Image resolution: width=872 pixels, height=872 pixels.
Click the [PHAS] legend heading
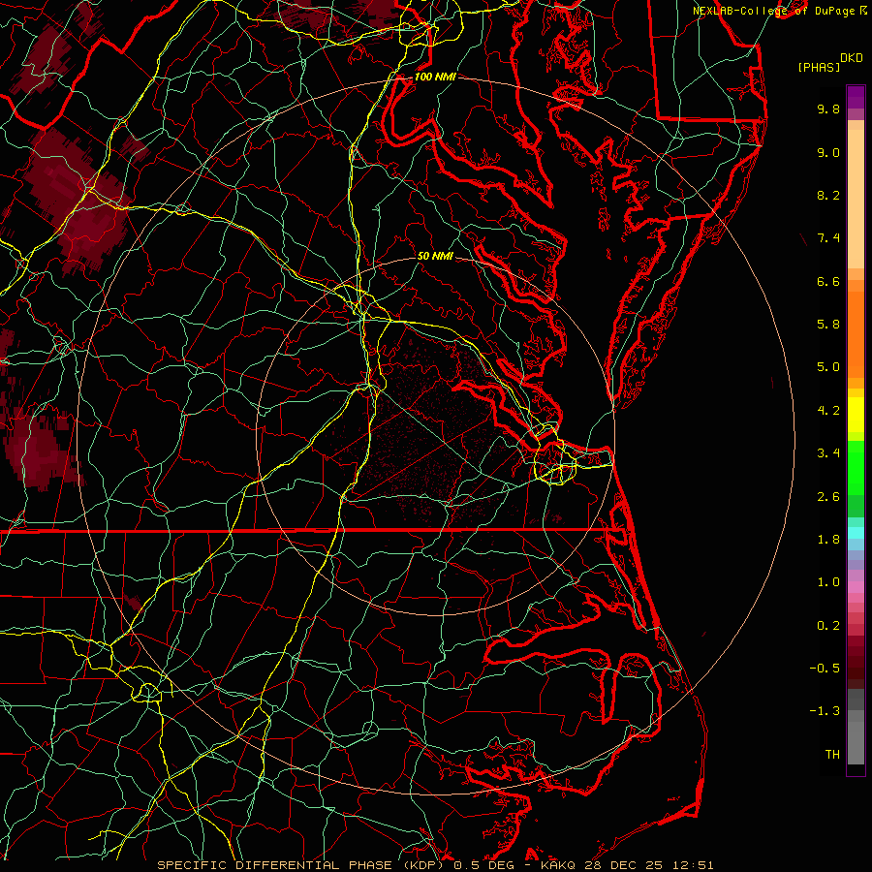pos(819,68)
